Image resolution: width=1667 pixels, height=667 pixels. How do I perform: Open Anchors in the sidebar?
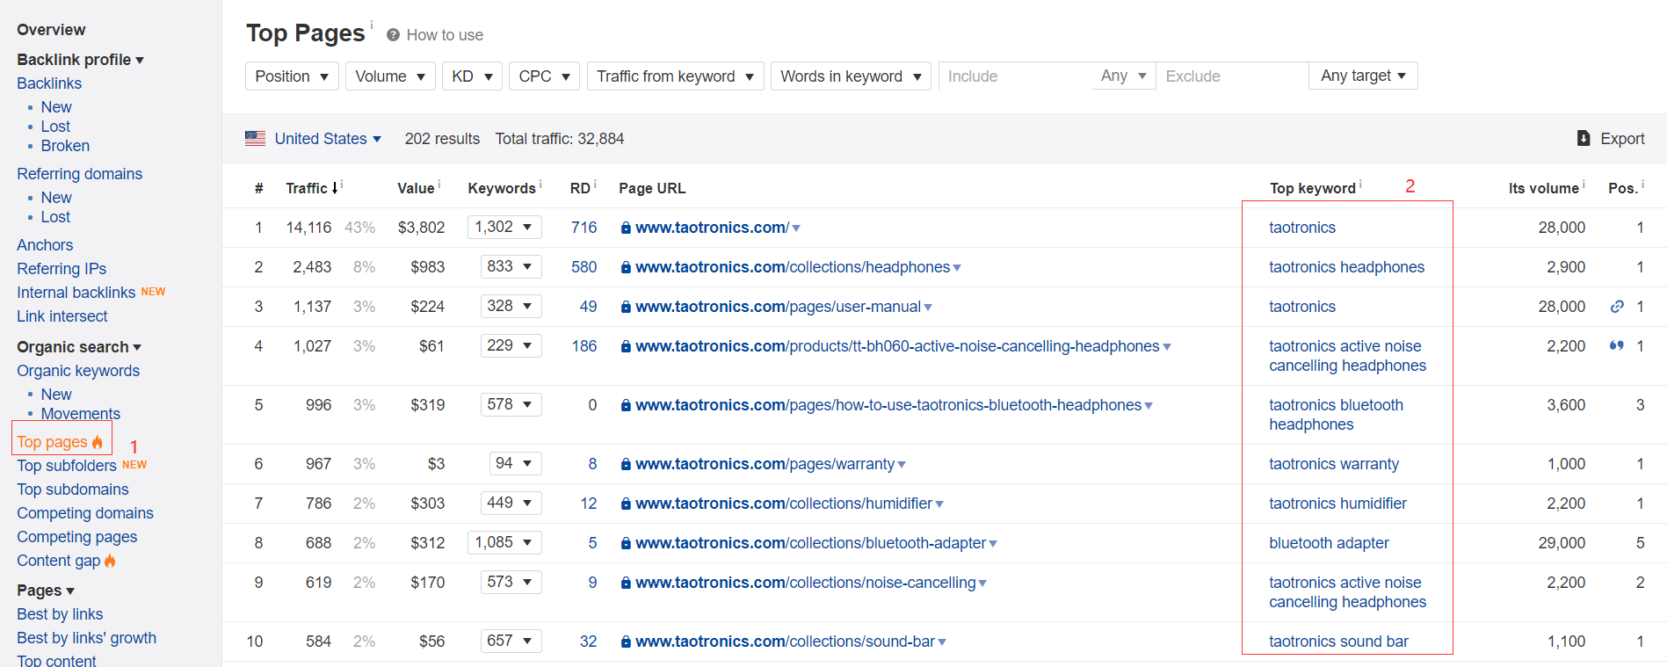[45, 245]
